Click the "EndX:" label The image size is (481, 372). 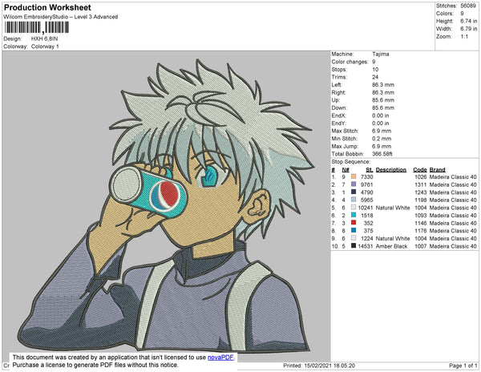(338, 115)
